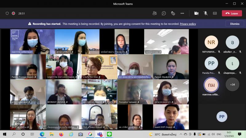Click the meeting timer 28:51

[x=22, y=13]
